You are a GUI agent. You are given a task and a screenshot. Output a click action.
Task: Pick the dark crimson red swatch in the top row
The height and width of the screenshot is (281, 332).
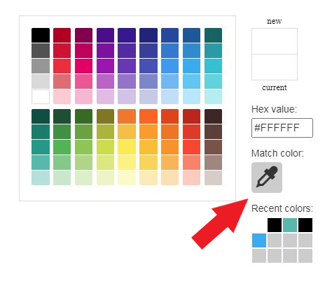[62, 35]
